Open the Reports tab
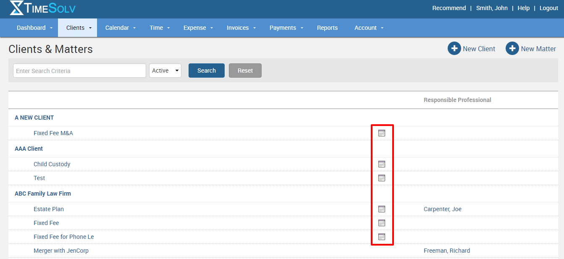The image size is (564, 259). click(x=327, y=28)
